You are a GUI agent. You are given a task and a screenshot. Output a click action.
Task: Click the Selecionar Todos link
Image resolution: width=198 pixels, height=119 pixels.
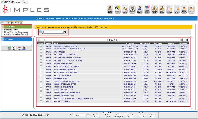point(11,29)
